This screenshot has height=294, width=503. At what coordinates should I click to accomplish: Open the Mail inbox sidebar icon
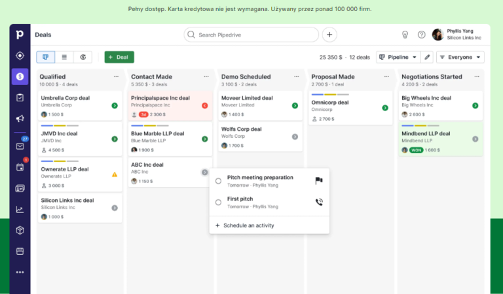(x=20, y=146)
